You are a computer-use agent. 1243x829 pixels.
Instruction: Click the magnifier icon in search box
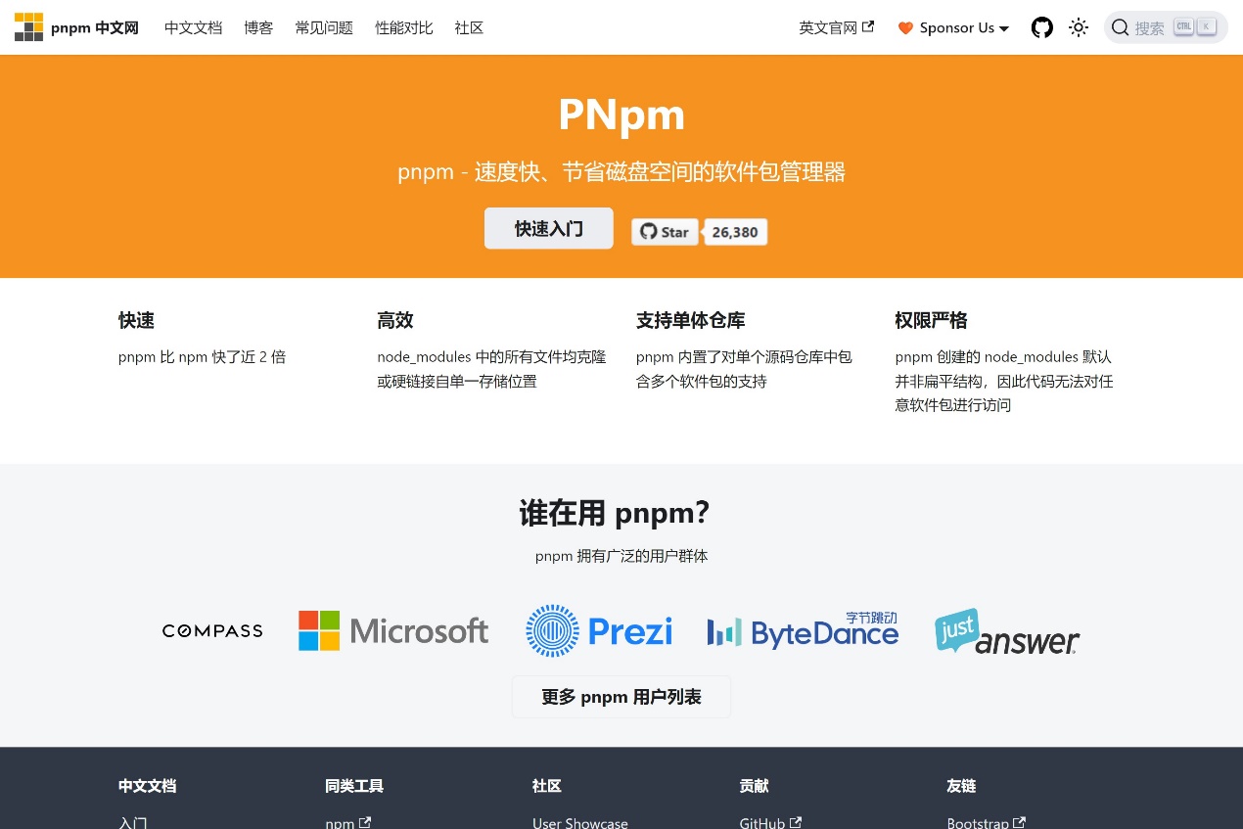[1121, 27]
